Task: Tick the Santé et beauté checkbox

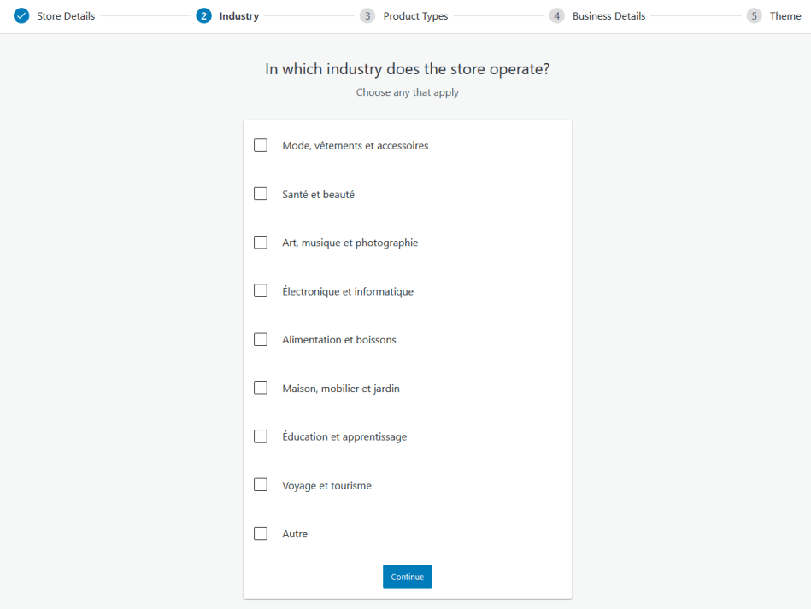Action: [261, 194]
